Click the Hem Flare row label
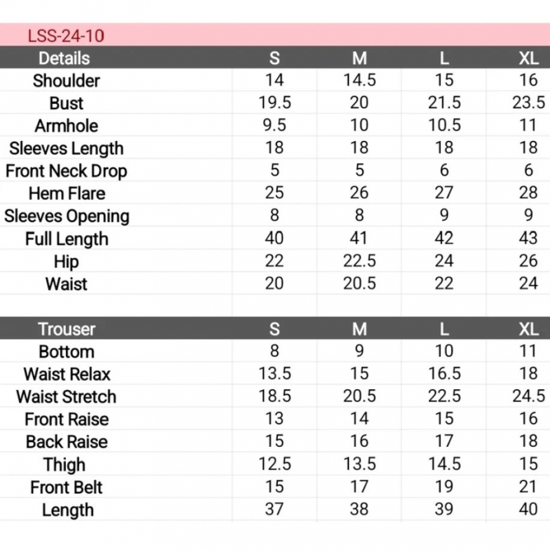This screenshot has width=550, height=550. point(67,194)
